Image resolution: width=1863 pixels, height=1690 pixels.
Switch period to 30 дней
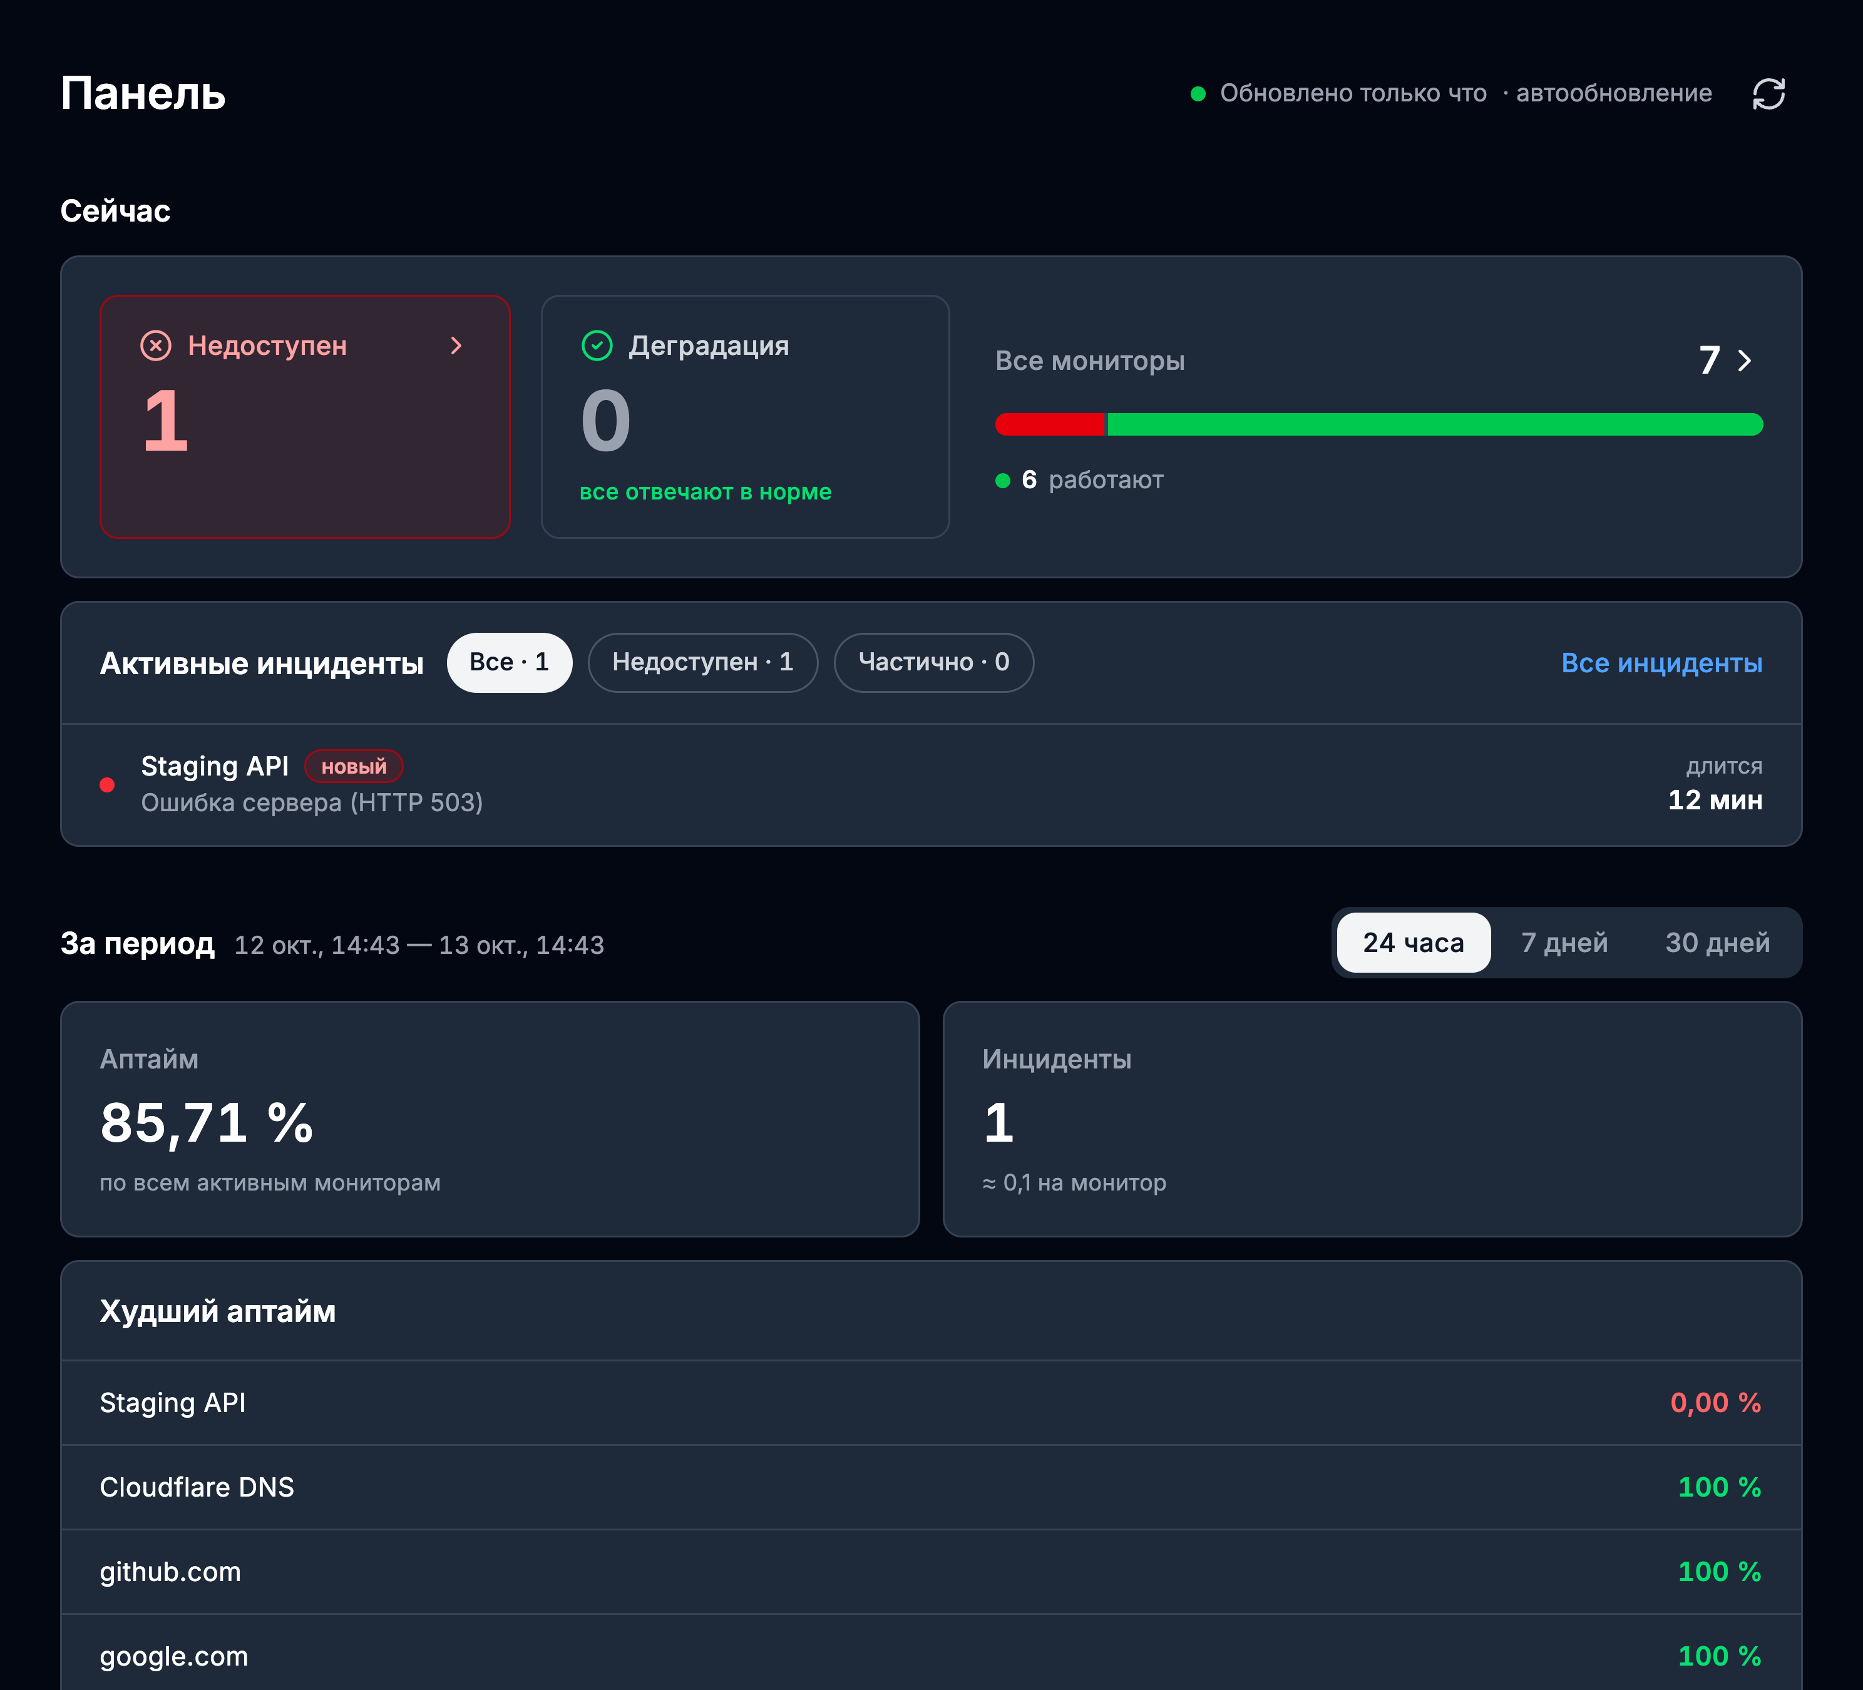click(x=1718, y=943)
